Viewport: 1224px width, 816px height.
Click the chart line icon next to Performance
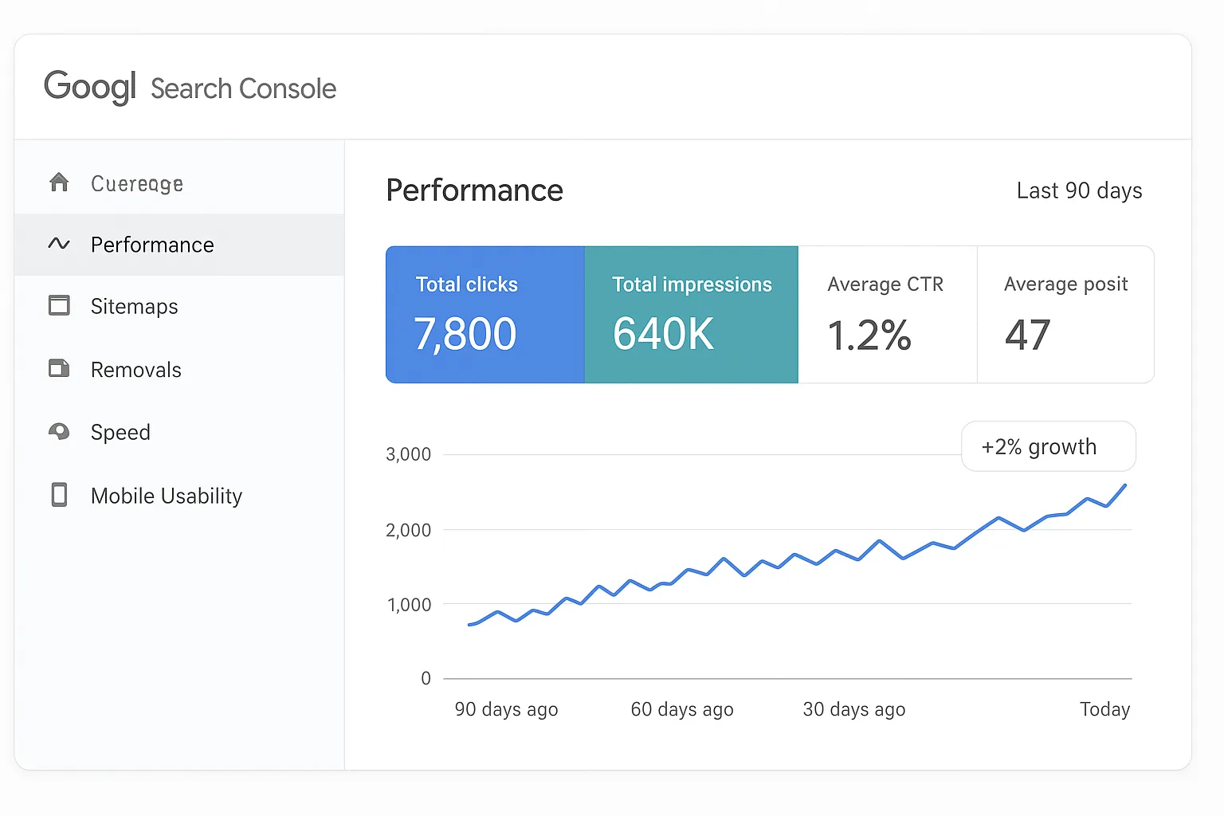(60, 245)
